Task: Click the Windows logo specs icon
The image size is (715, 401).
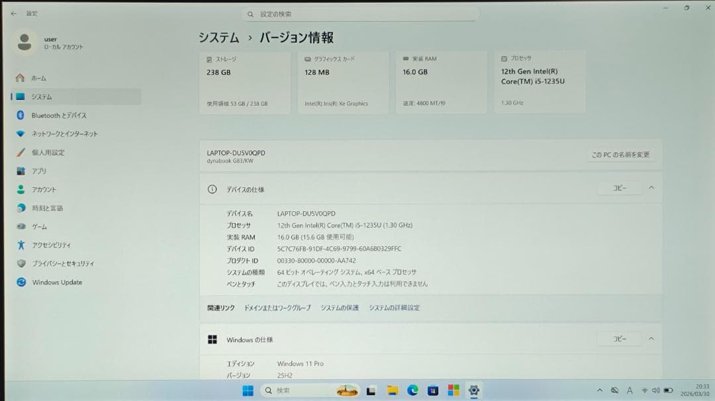Action: click(213, 339)
